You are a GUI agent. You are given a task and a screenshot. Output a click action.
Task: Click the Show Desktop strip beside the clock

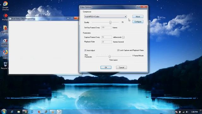coord(201,112)
